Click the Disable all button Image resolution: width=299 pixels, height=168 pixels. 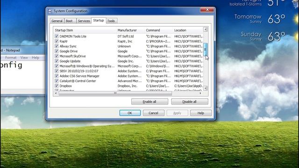click(190, 102)
